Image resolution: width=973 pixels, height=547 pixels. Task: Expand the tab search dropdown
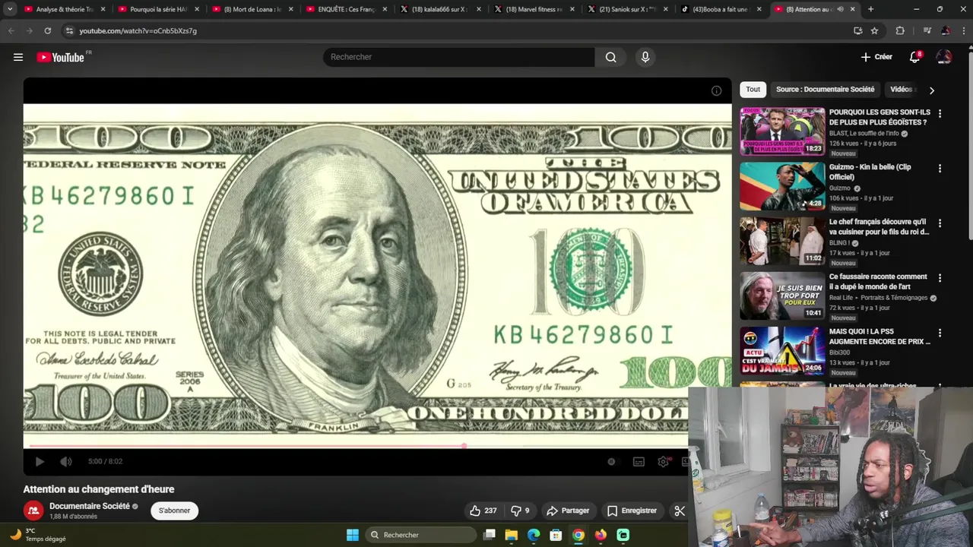click(10, 9)
